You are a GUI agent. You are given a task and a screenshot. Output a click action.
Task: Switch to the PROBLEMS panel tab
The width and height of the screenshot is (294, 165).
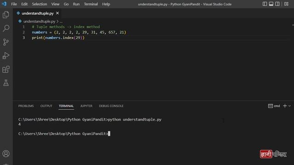[x=26, y=106]
